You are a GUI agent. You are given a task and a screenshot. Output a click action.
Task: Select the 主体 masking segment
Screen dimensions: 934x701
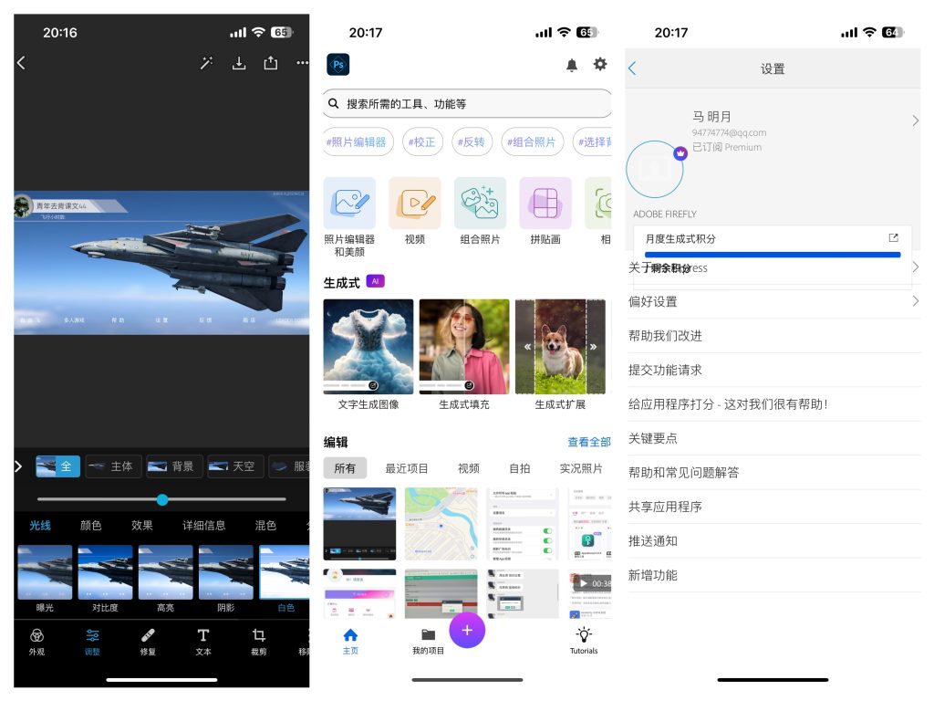[x=113, y=466]
